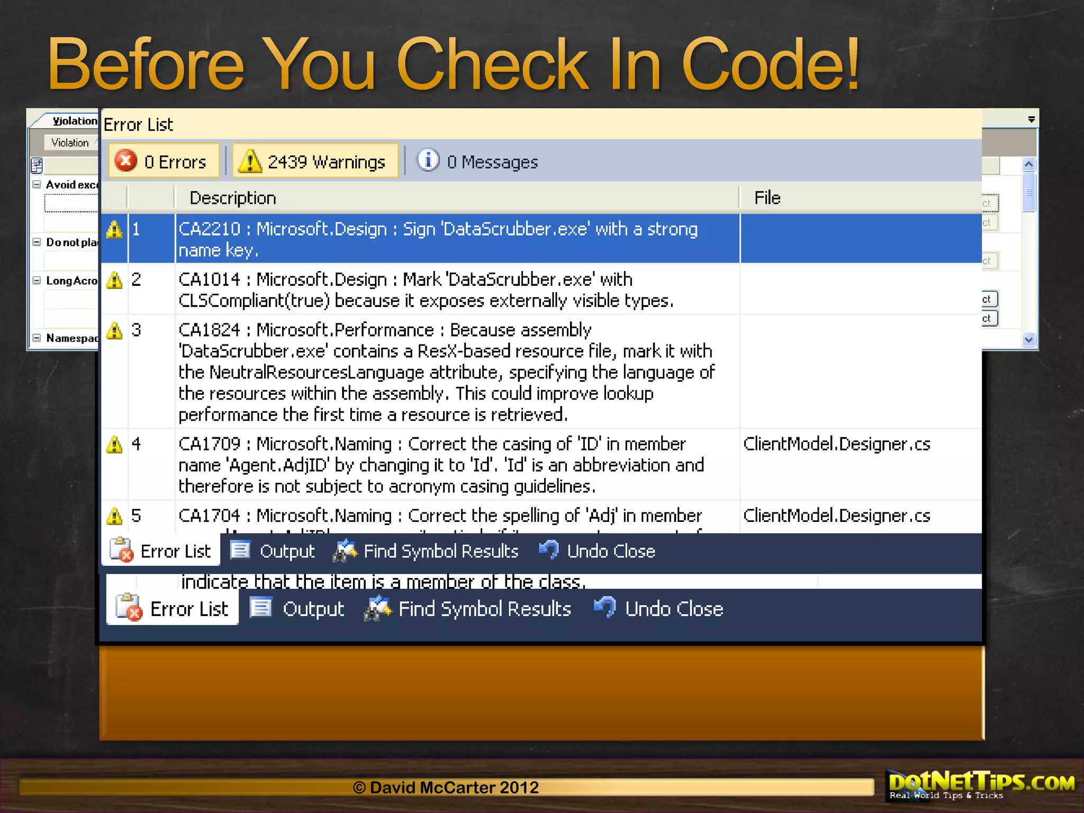Image resolution: width=1084 pixels, height=813 pixels.
Task: Select warning CA1824 NeutralResourcesLanguage description
Action: [x=457, y=372]
